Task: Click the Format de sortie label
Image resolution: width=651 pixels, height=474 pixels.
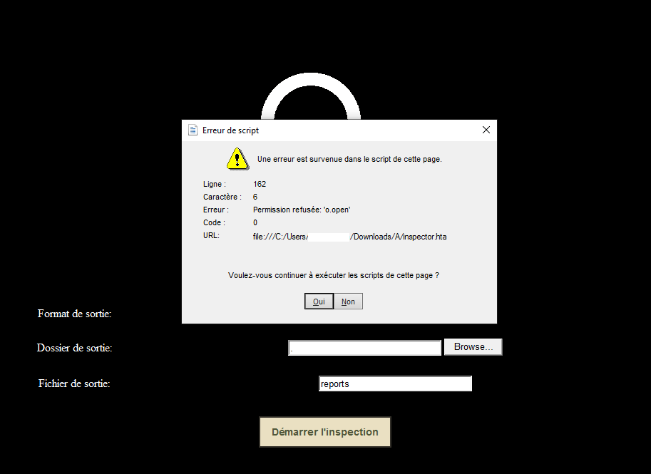Action: click(75, 314)
